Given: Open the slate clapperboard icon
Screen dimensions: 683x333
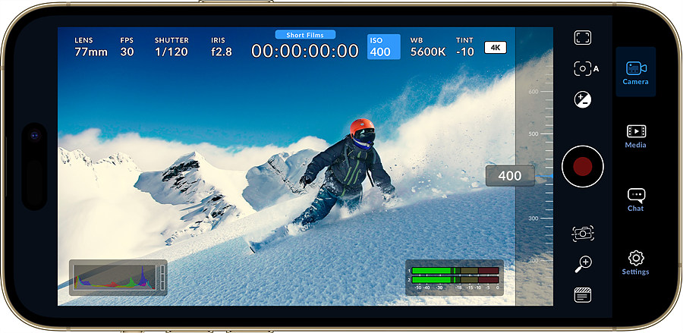Looking at the screenshot, I should tap(582, 295).
